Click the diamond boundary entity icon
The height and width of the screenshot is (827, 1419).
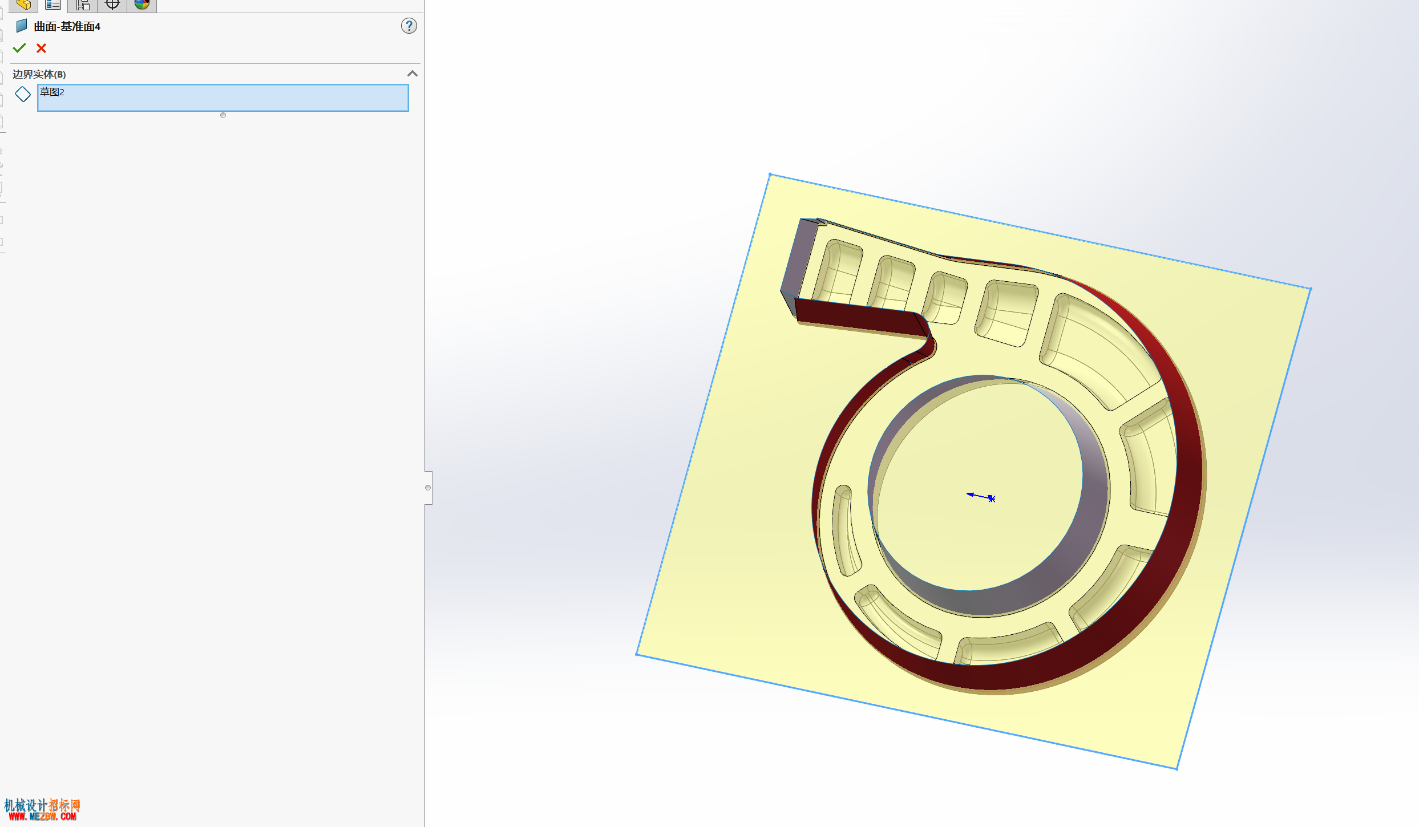click(23, 94)
